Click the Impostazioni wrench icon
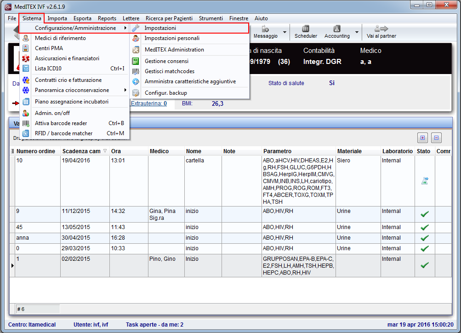The height and width of the screenshot is (333, 461). [136, 28]
